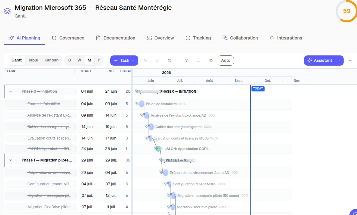Image resolution: width=357 pixels, height=215 pixels.
Task: Click the project layers stack icon
Action: click(x=7, y=11)
